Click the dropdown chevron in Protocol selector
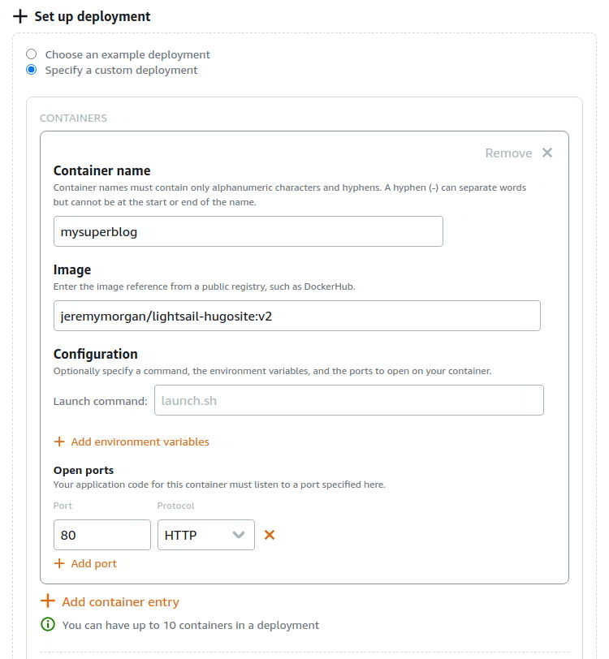This screenshot has width=609, height=659. [x=239, y=535]
